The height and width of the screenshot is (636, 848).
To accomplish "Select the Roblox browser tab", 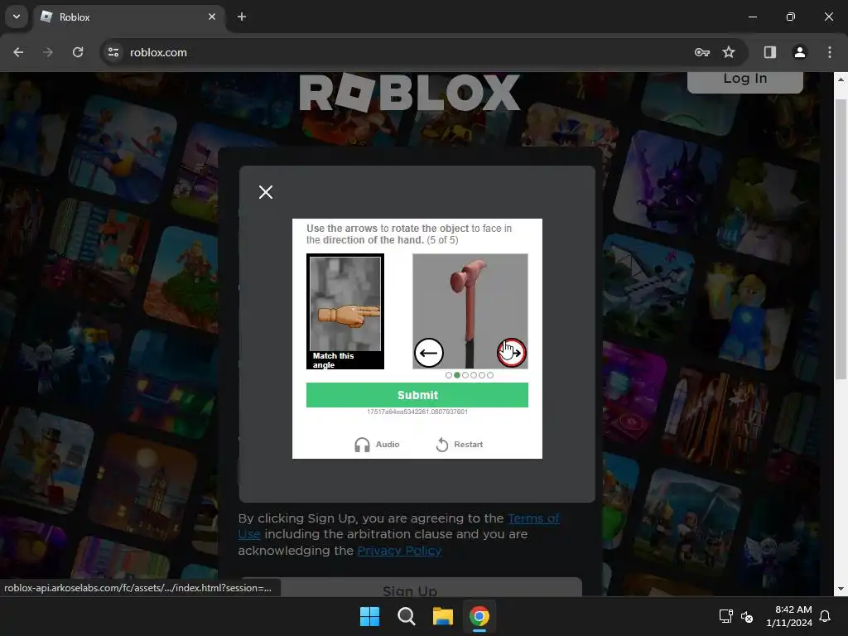I will (130, 17).
